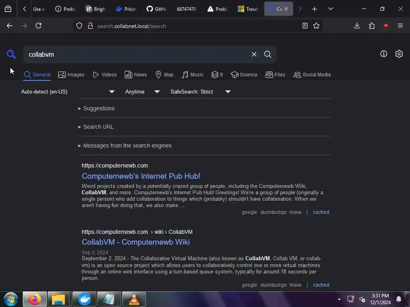Open the Auto-detect (en-US) language dropdown
The width and height of the screenshot is (410, 307).
tap(68, 92)
